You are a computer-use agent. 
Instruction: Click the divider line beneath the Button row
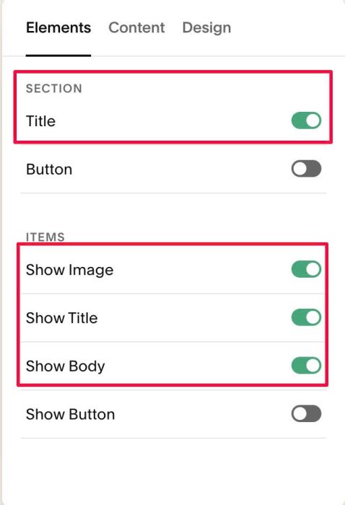pos(173,193)
